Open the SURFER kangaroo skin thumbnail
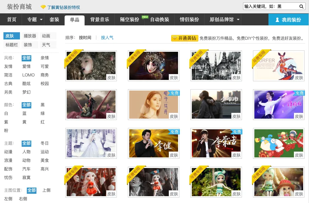 (x=279, y=66)
